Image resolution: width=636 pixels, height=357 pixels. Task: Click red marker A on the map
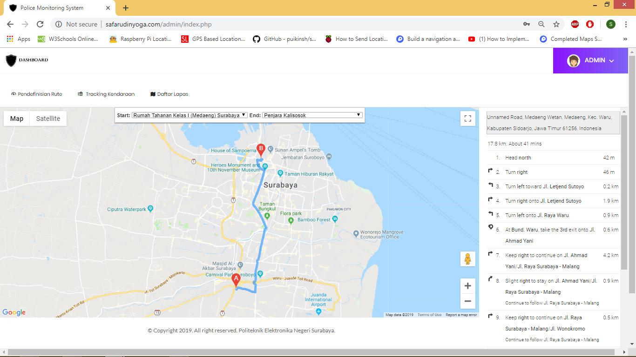click(236, 280)
